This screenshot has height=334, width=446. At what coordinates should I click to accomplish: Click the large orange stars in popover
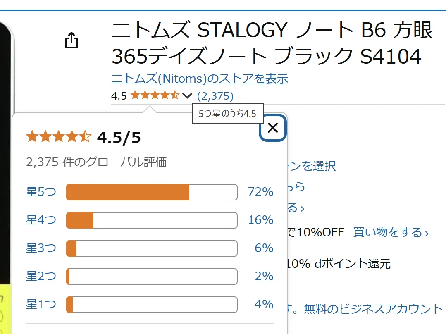click(59, 136)
